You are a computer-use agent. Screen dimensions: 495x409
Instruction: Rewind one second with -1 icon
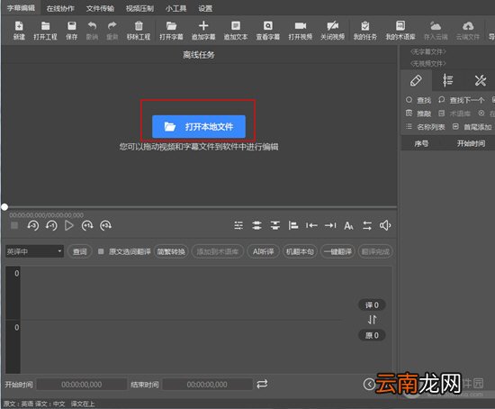pos(51,225)
